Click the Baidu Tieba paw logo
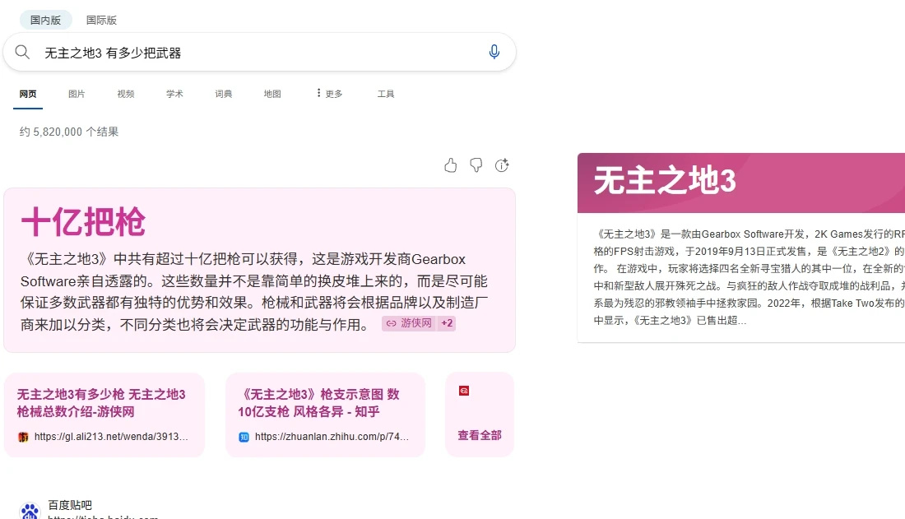 (x=30, y=511)
